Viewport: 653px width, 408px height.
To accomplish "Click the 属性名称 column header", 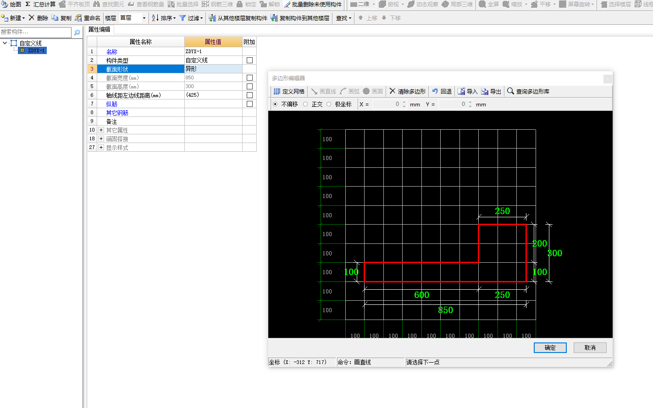I will pyautogui.click(x=141, y=42).
